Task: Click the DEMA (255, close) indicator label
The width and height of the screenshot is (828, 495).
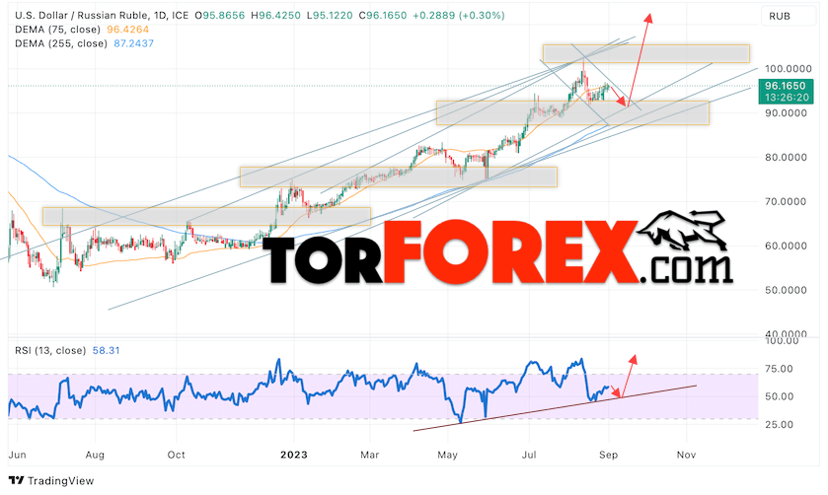Action: click(61, 43)
